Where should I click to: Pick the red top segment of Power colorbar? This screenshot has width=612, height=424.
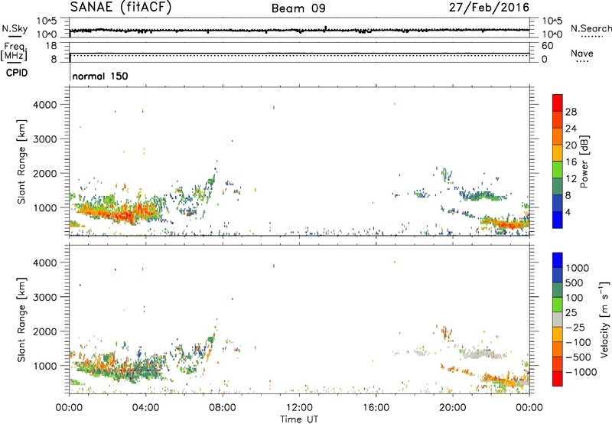click(558, 103)
